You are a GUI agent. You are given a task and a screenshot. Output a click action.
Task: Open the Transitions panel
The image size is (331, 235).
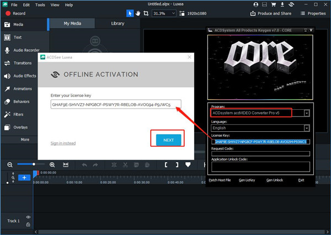coord(19,63)
